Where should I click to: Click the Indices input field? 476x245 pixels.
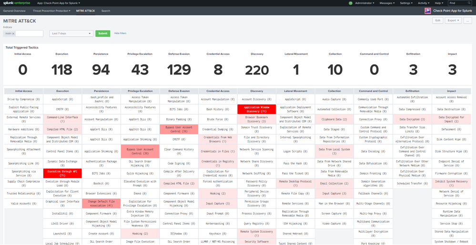pyautogui.click(x=29, y=33)
